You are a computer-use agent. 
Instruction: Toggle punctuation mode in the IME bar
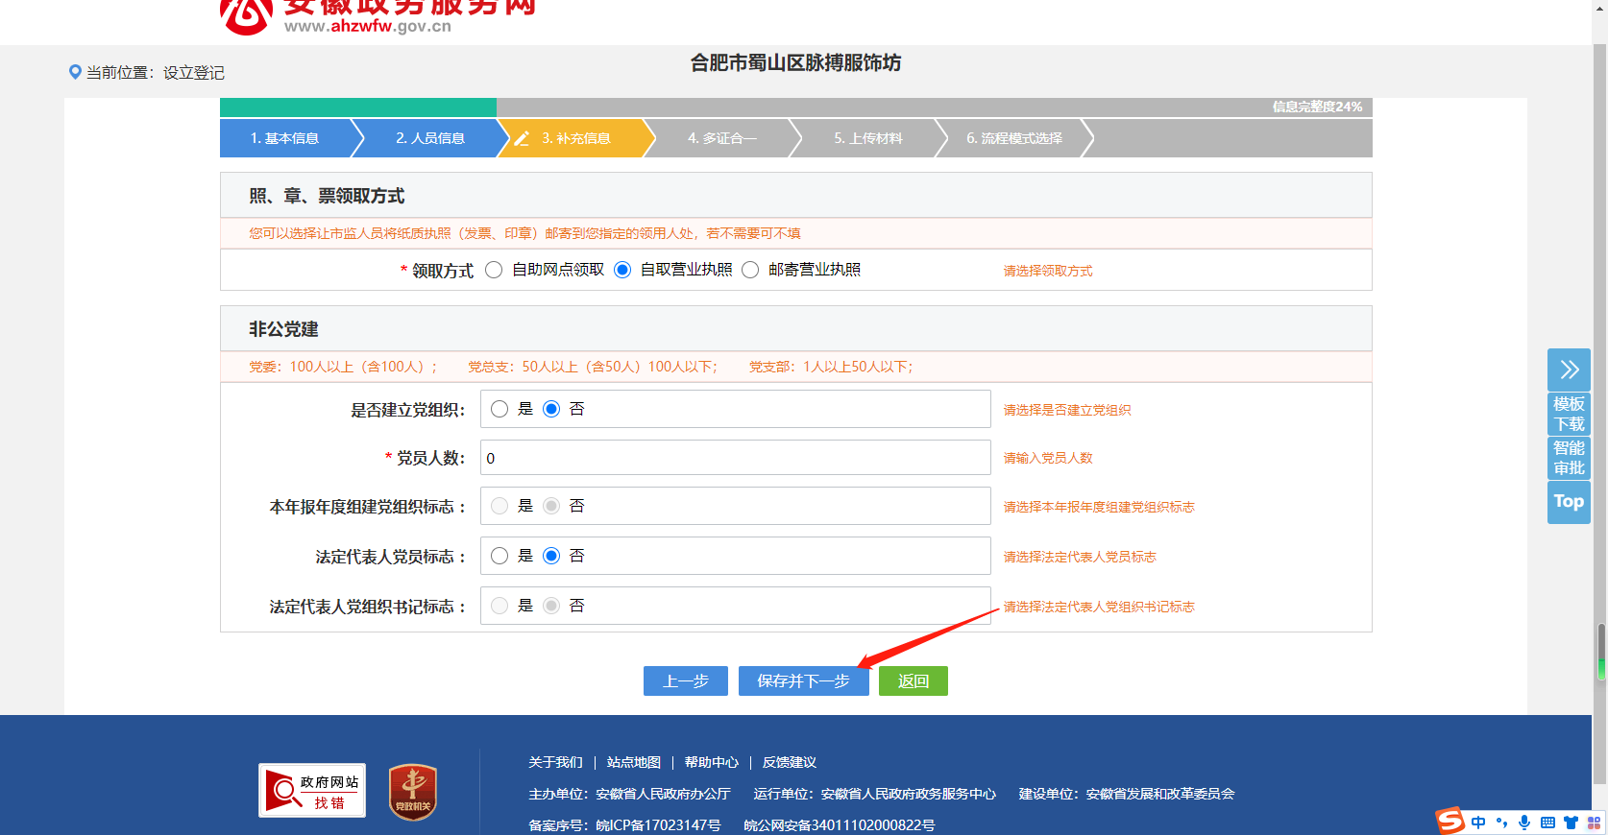(x=1501, y=823)
